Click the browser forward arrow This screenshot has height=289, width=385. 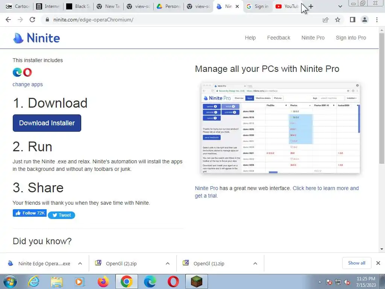pyautogui.click(x=20, y=20)
